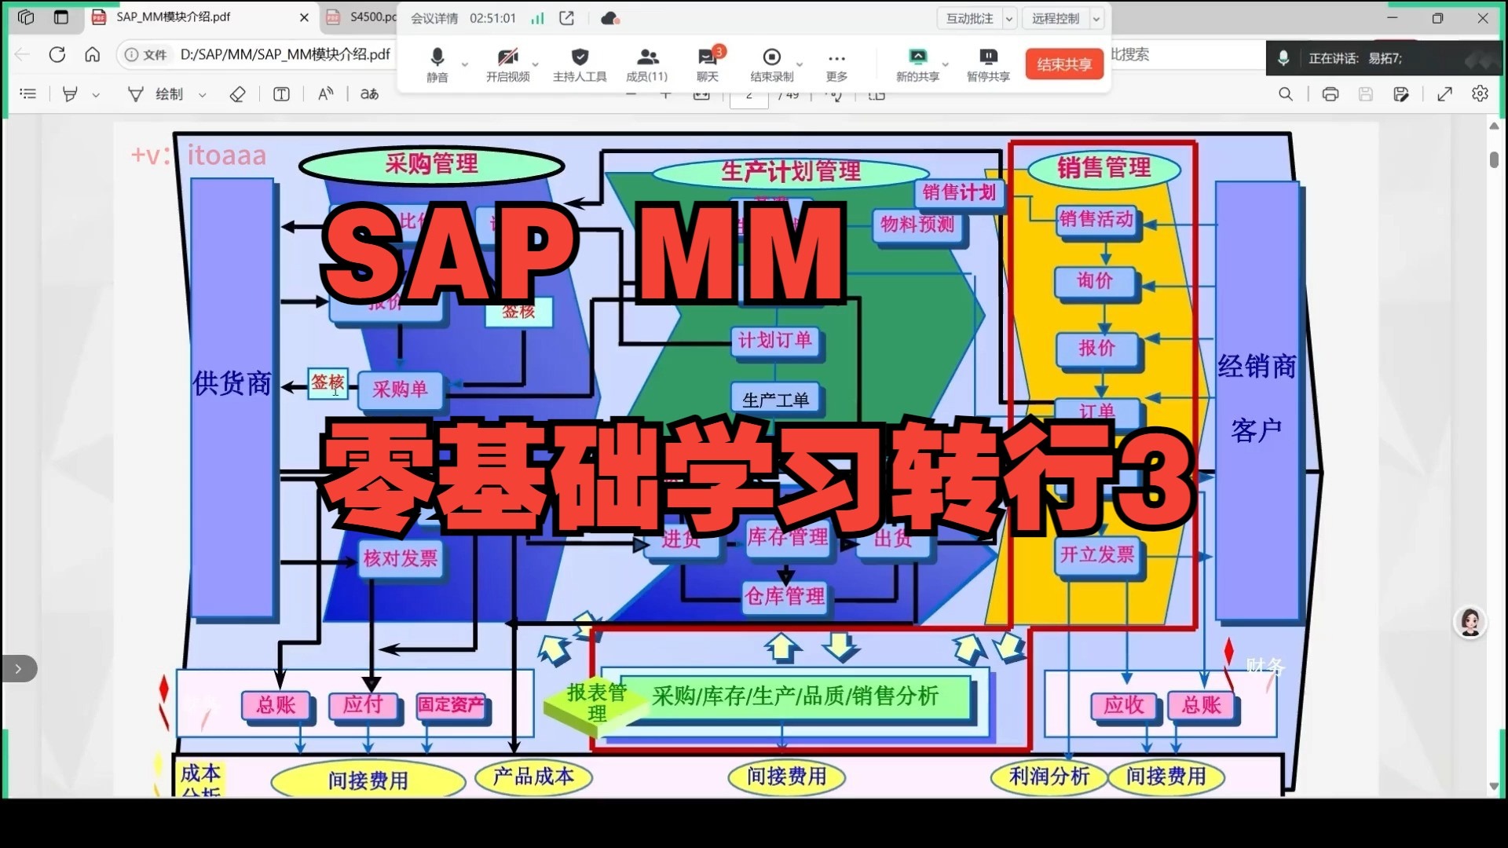Add text box tool in PDF toolbar
The height and width of the screenshot is (848, 1508).
281,94
